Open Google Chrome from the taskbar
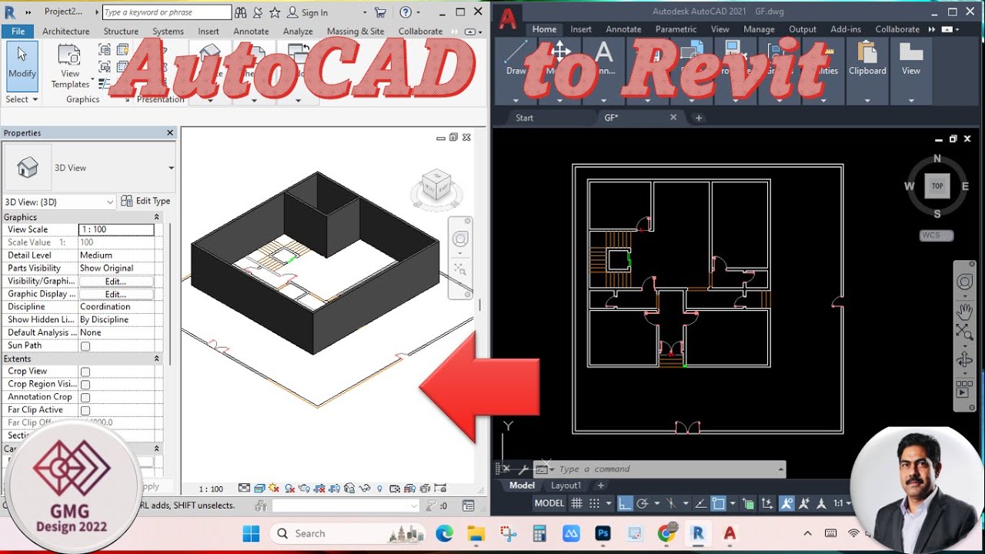Viewport: 985px width, 554px height. click(x=666, y=533)
